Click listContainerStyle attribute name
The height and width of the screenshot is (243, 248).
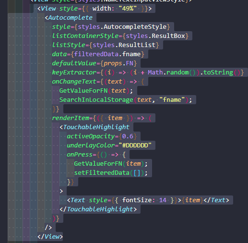coord(85,36)
